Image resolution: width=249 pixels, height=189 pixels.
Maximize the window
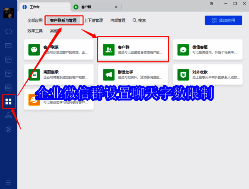pyautogui.click(x=235, y=3)
